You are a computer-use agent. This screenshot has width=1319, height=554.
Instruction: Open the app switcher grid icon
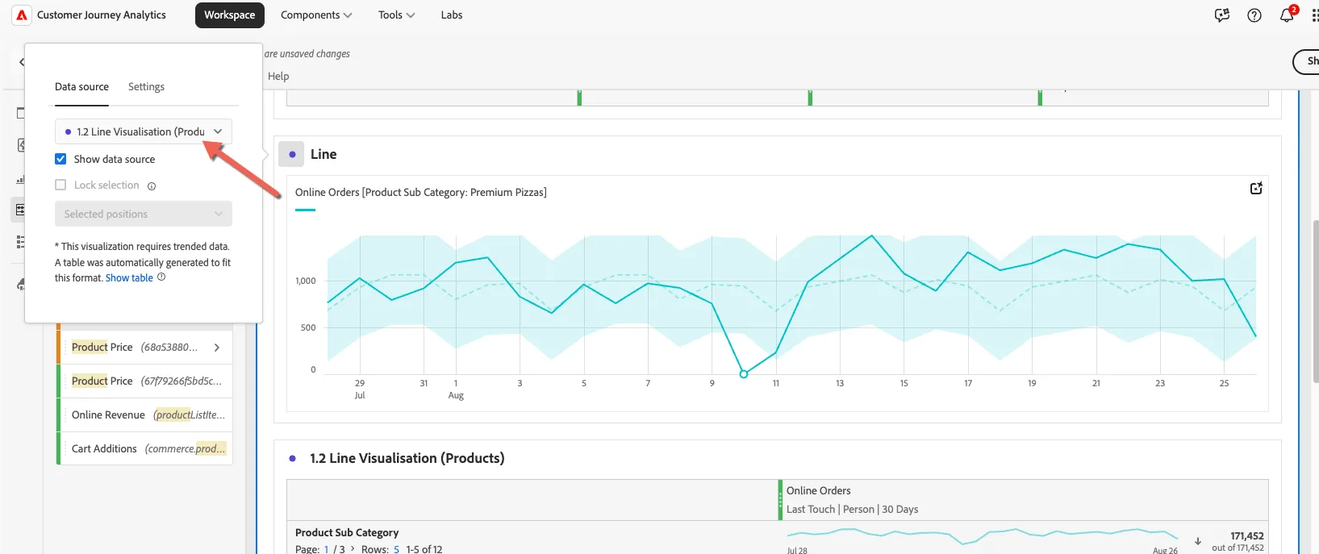(1315, 15)
